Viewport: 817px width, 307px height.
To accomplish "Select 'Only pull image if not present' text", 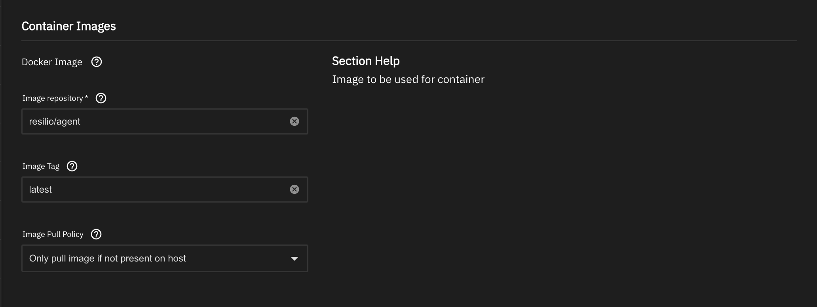I will pyautogui.click(x=107, y=258).
